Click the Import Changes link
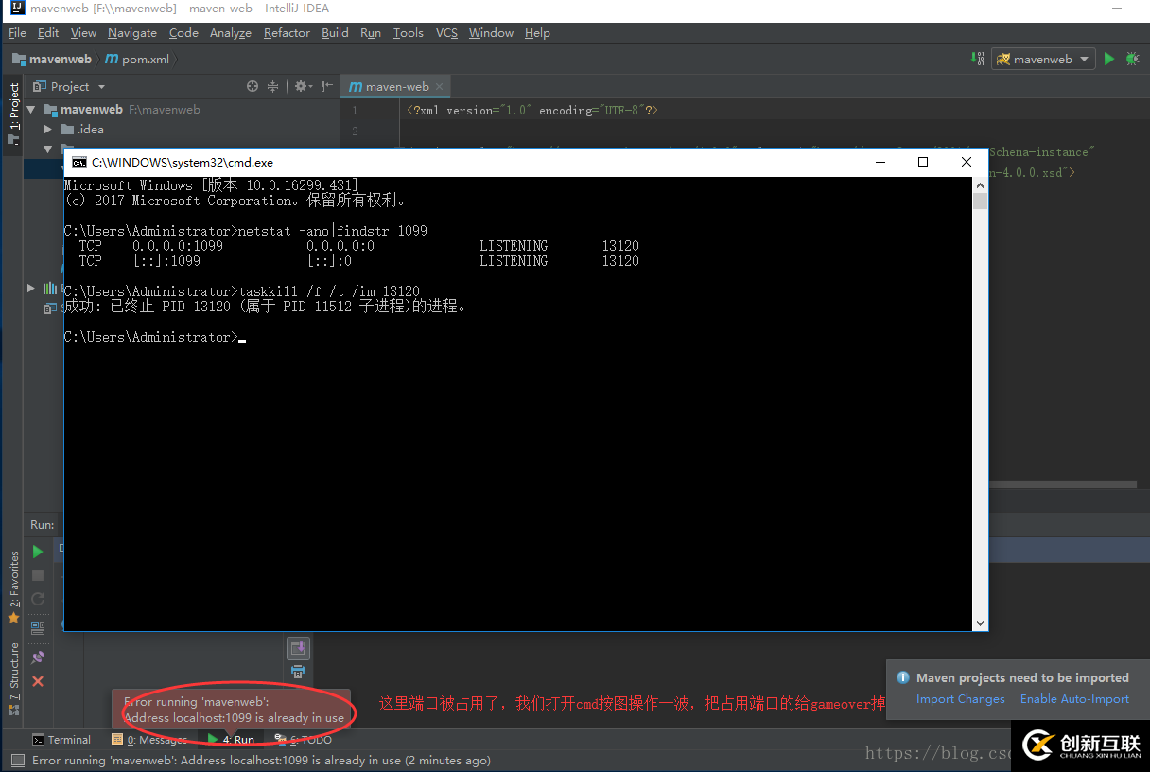Viewport: 1150px width, 772px height. pos(960,698)
